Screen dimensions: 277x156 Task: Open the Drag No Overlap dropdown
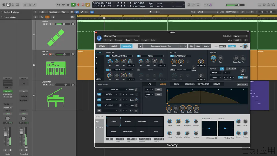pos(232,12)
